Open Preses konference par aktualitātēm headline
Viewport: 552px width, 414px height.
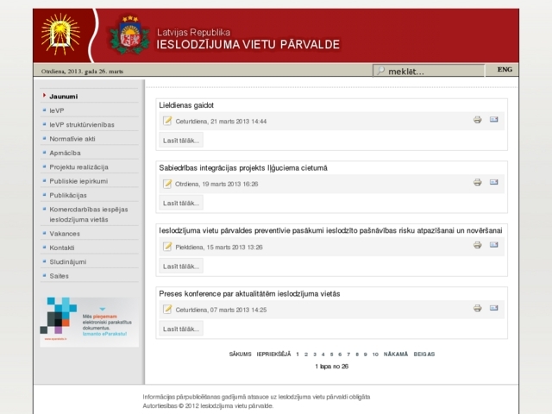pyautogui.click(x=249, y=293)
